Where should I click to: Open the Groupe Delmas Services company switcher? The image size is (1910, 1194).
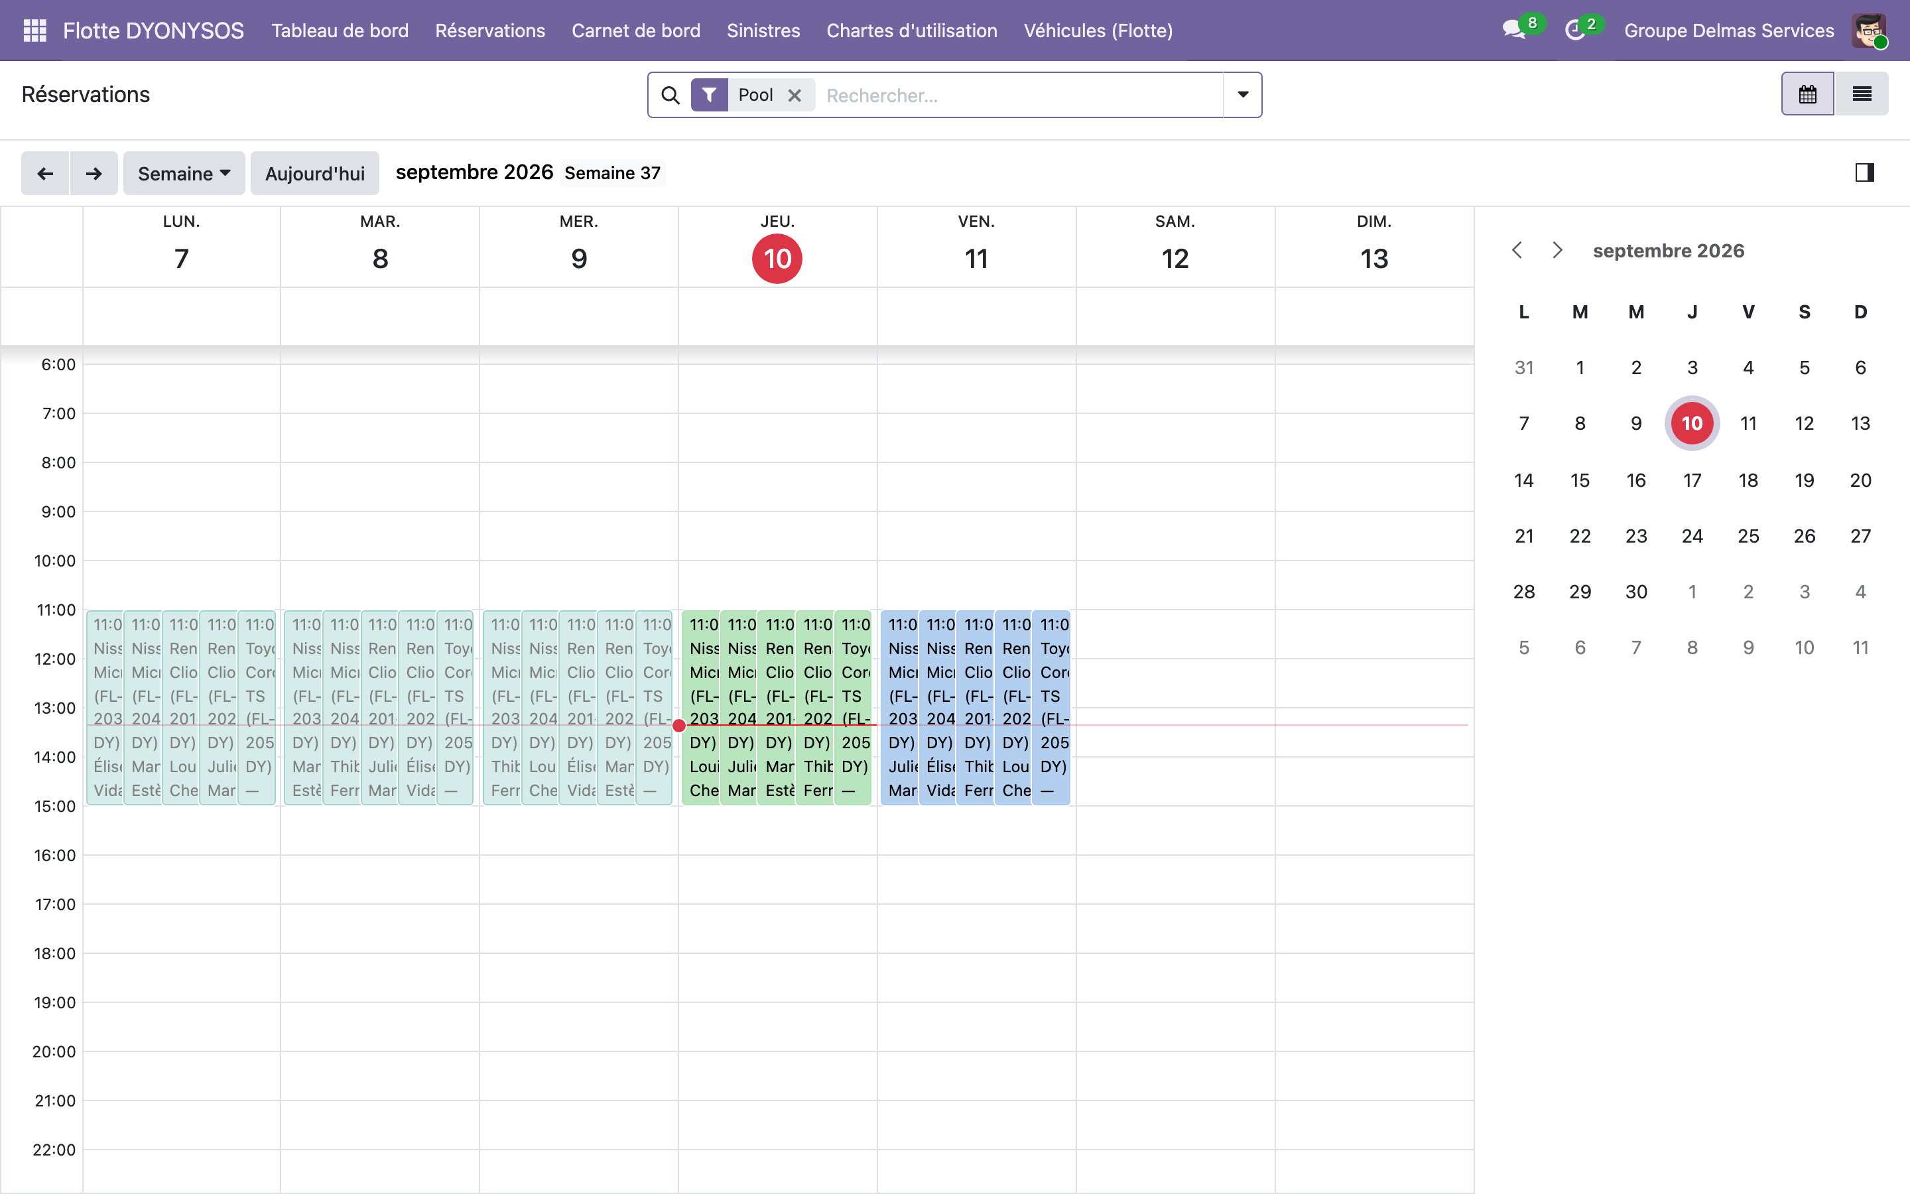coord(1728,31)
